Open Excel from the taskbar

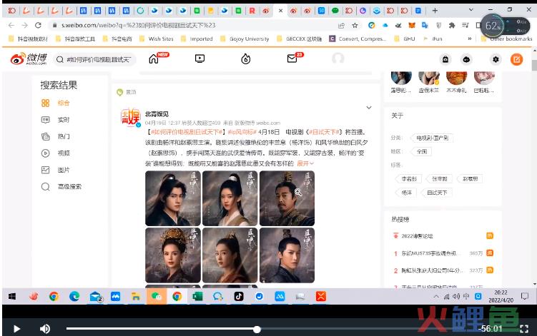point(197,296)
